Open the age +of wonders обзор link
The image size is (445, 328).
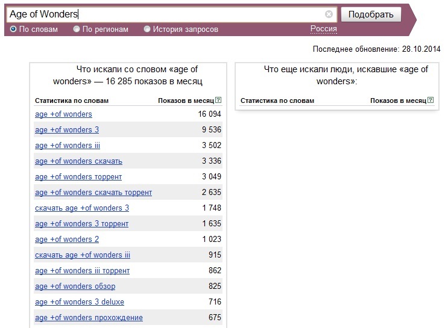75,286
